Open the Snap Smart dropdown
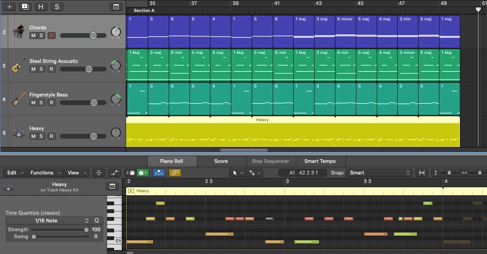The image size is (487, 254). [x=379, y=173]
